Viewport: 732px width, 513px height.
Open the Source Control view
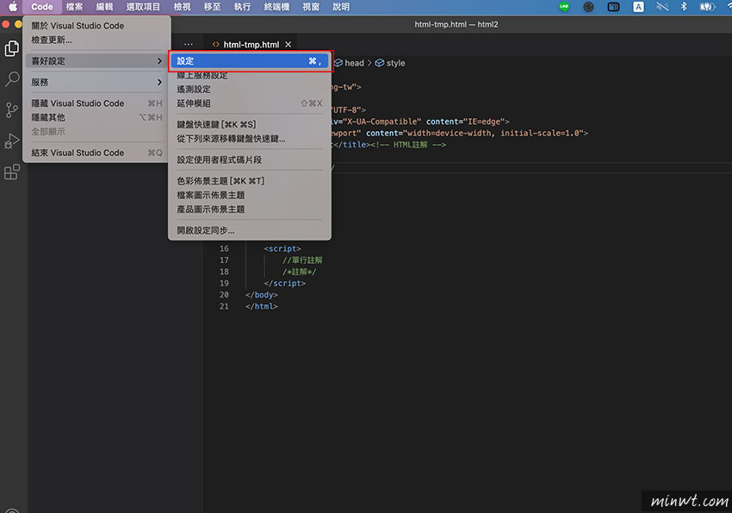click(x=12, y=110)
